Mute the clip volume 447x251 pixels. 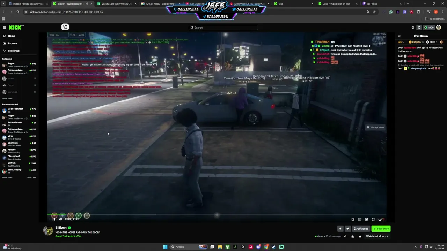pos(60,219)
